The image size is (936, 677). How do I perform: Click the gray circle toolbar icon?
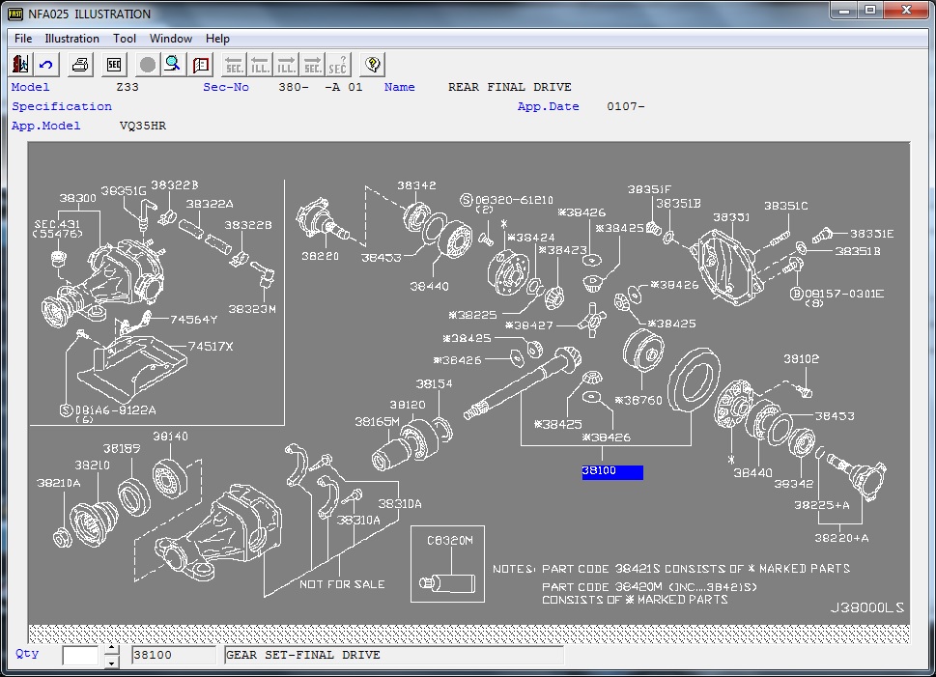147,65
